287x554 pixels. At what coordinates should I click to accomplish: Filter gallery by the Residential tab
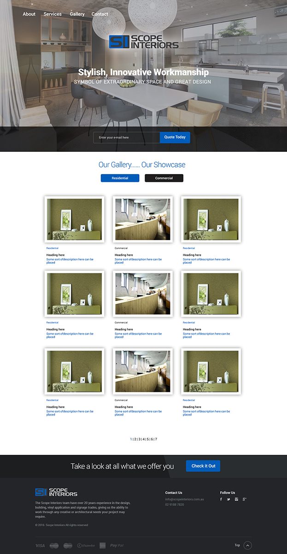click(120, 178)
